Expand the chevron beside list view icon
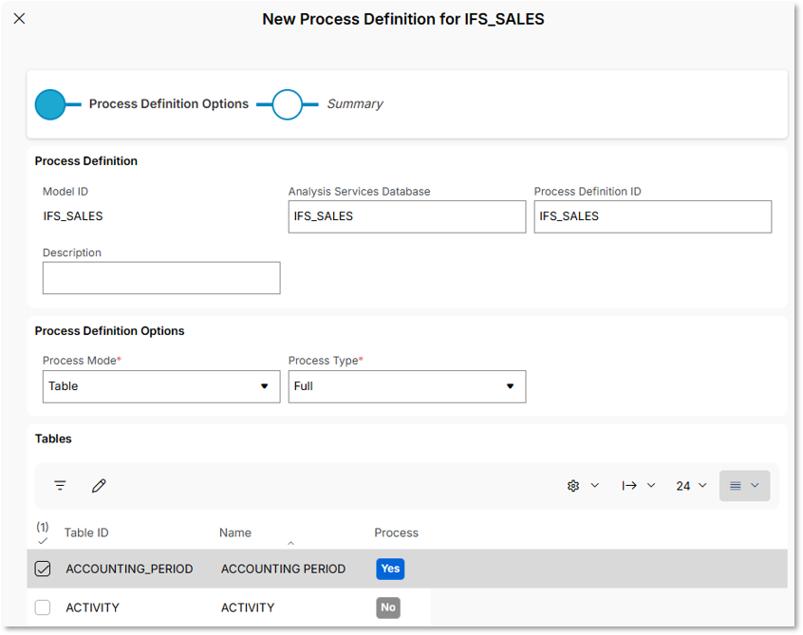Screen dimensions: 803x635 pos(755,485)
